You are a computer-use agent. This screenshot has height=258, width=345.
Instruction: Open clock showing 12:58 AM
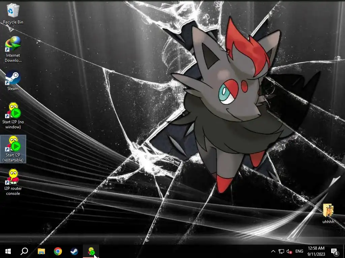click(x=316, y=251)
